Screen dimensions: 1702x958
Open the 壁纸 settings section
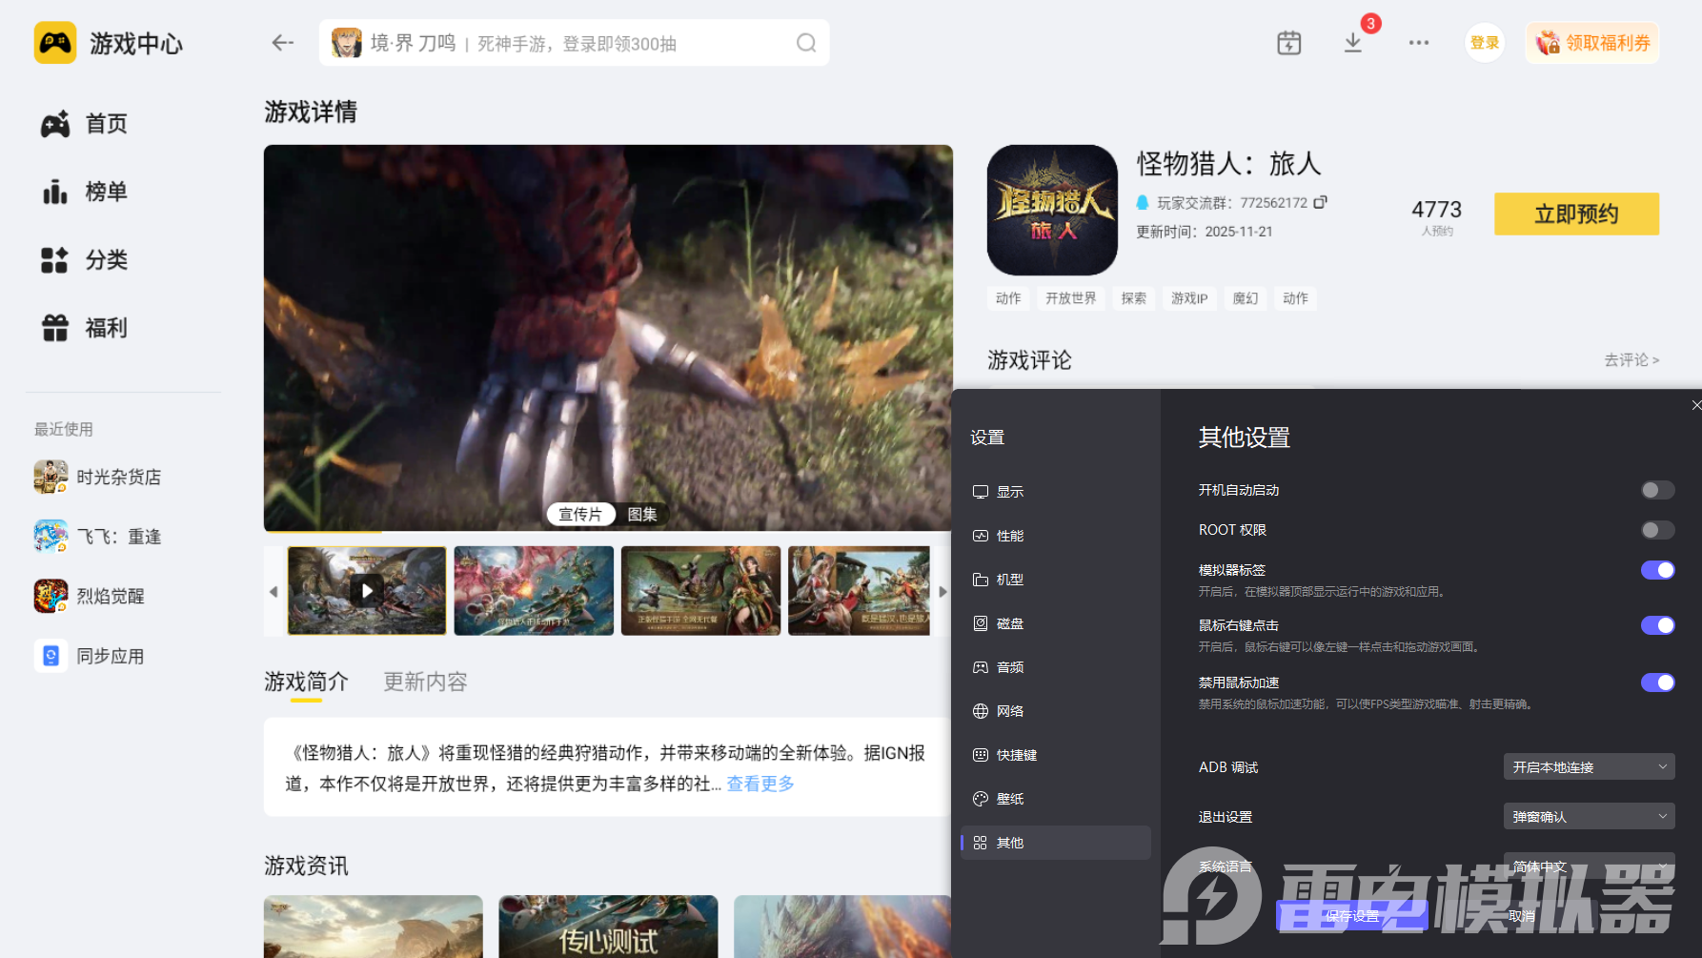click(x=1010, y=799)
